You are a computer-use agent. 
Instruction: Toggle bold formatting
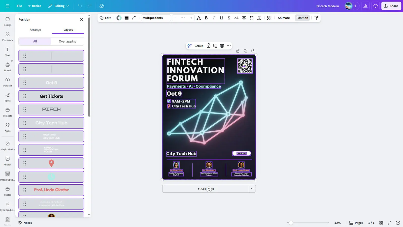pyautogui.click(x=206, y=18)
